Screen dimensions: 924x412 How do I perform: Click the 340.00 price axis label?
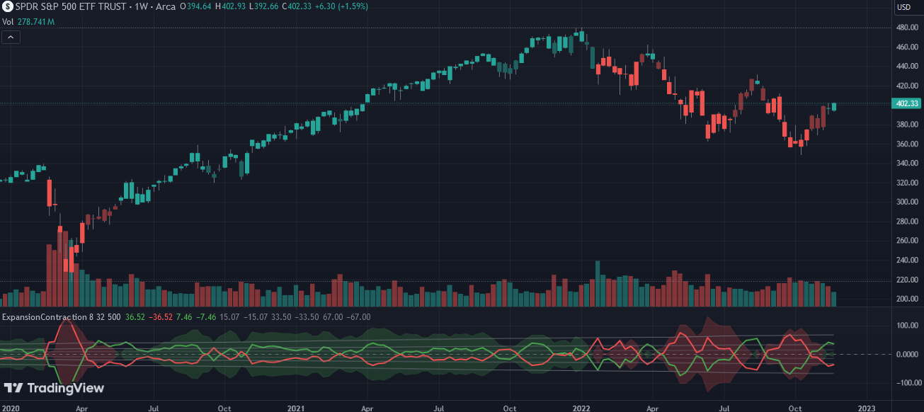coord(907,164)
